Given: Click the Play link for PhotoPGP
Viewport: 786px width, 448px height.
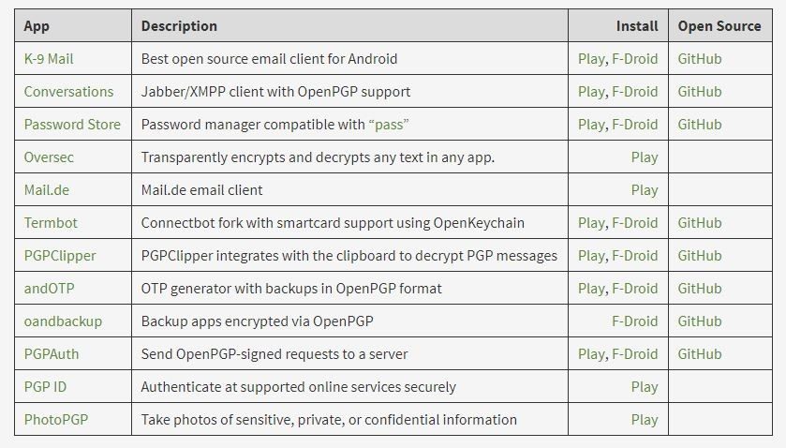Looking at the screenshot, I should pyautogui.click(x=645, y=420).
